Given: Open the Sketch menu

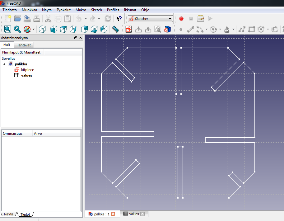Looking at the screenshot, I should tap(96, 10).
